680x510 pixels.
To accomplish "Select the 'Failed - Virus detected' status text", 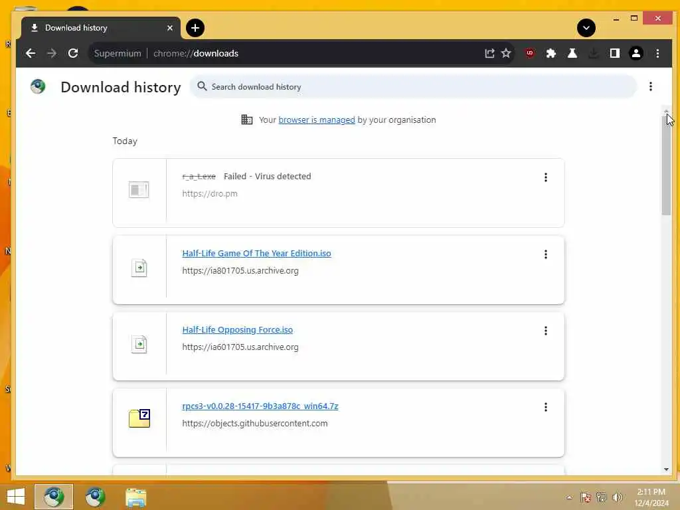I will coord(267,176).
